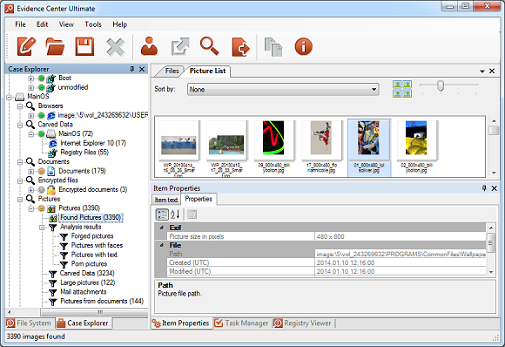
Task: Switch to File System bottom tab
Action: (30, 323)
